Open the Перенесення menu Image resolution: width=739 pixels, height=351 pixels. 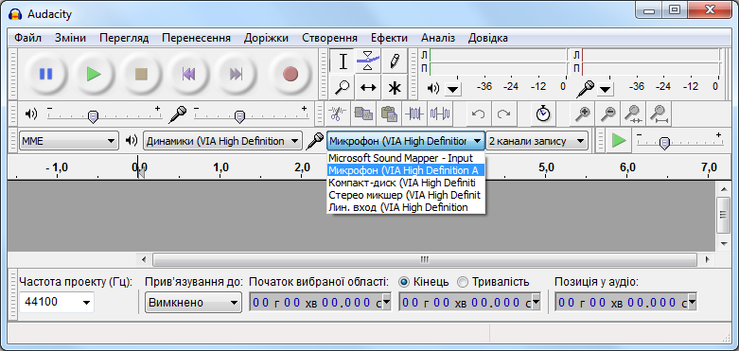point(196,38)
